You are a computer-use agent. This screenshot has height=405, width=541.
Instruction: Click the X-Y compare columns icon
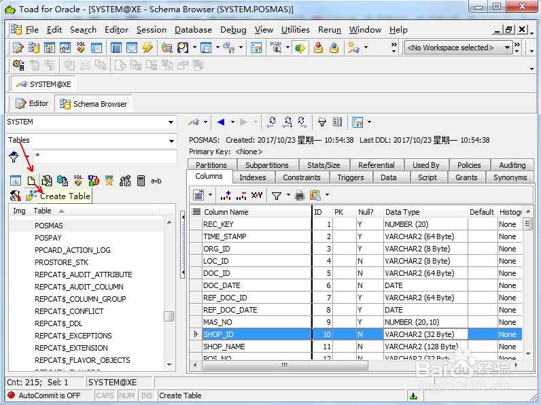(x=257, y=196)
